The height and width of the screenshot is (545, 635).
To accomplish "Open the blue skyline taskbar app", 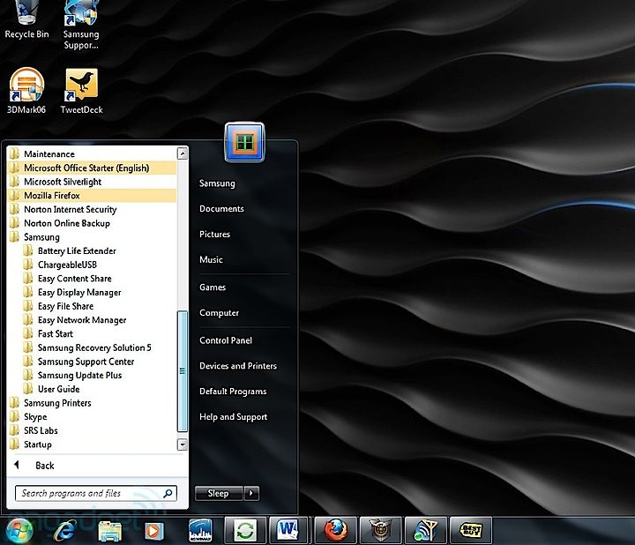I will 200,530.
